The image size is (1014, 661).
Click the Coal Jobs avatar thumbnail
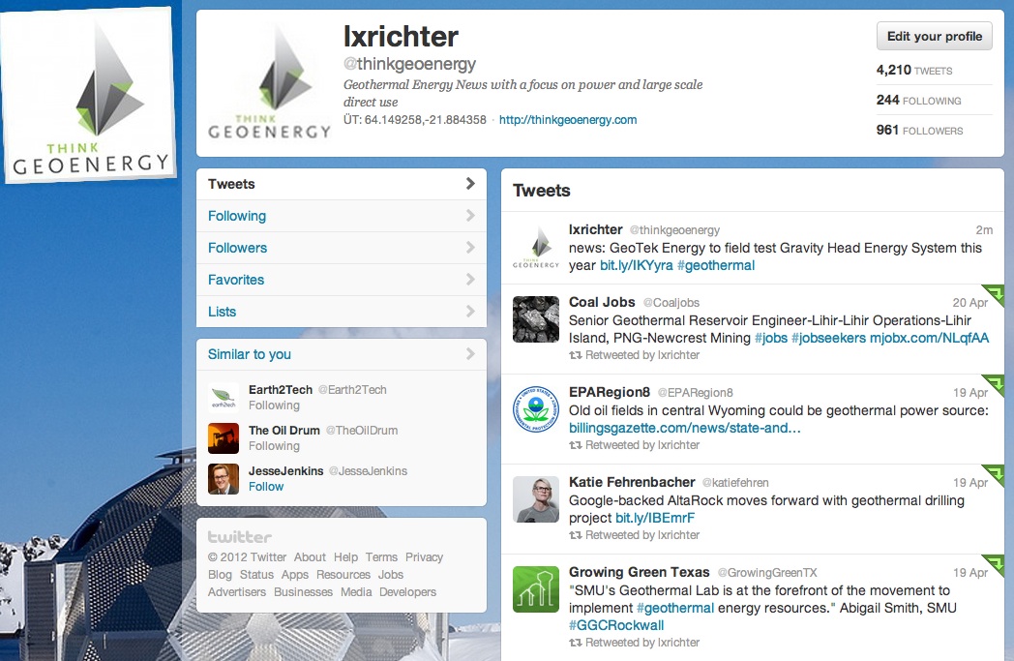pos(536,319)
